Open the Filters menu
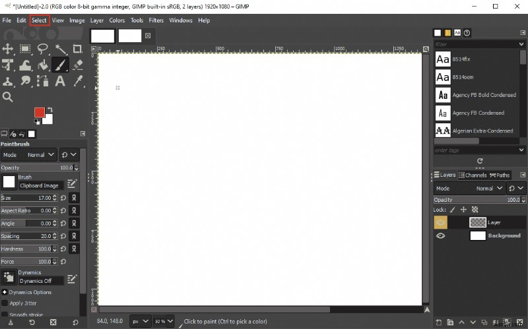 (x=156, y=20)
